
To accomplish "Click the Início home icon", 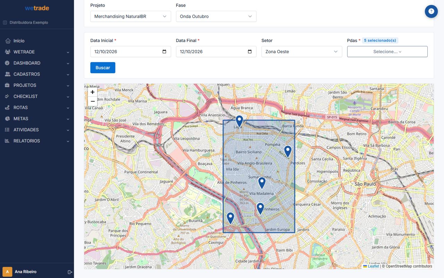I will click(x=8, y=41).
